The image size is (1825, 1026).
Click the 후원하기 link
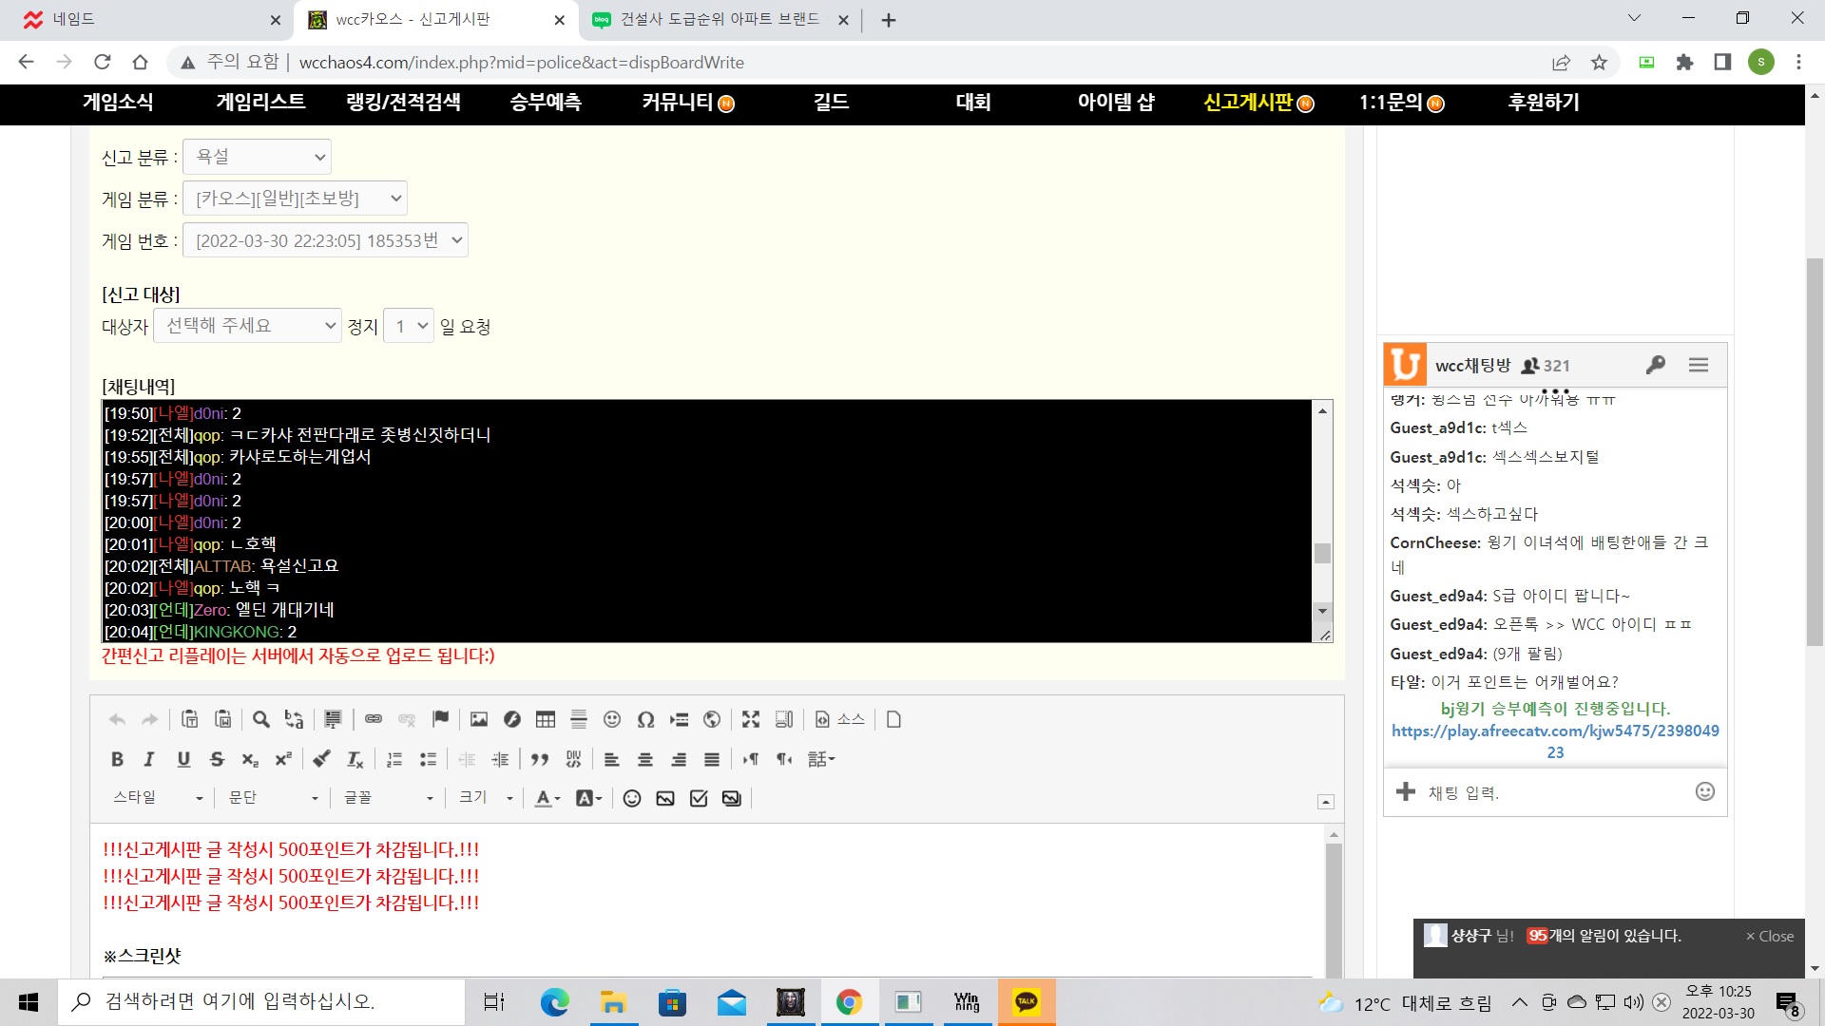click(x=1544, y=103)
